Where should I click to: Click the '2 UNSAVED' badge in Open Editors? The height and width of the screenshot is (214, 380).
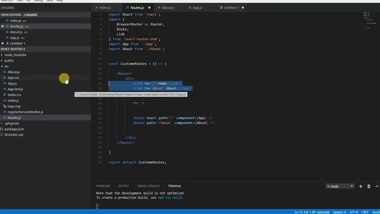[30, 15]
